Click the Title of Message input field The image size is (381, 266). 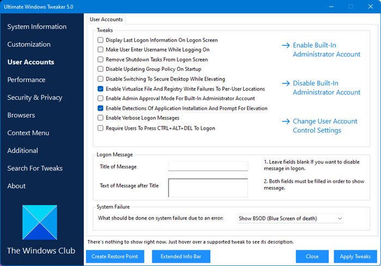coord(208,167)
